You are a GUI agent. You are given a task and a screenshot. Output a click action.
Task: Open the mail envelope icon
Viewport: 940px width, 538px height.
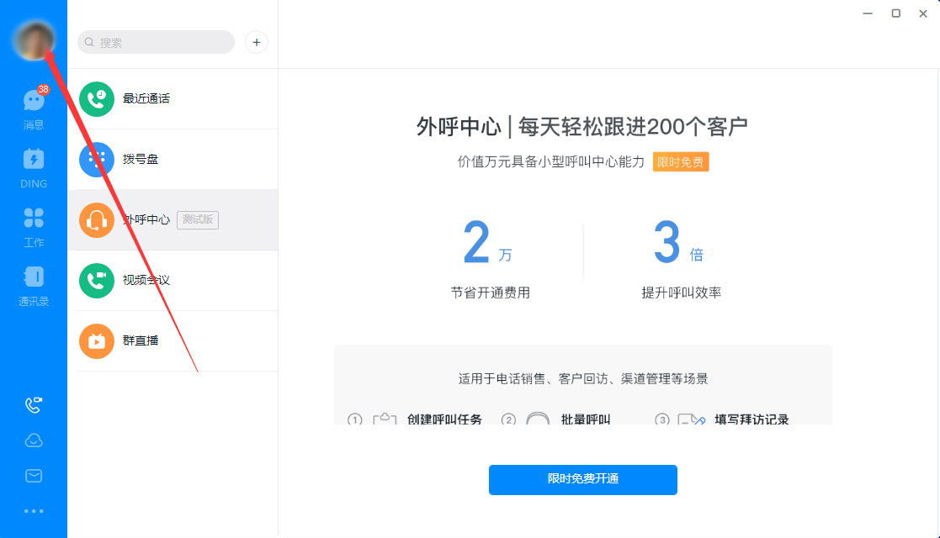pos(33,475)
